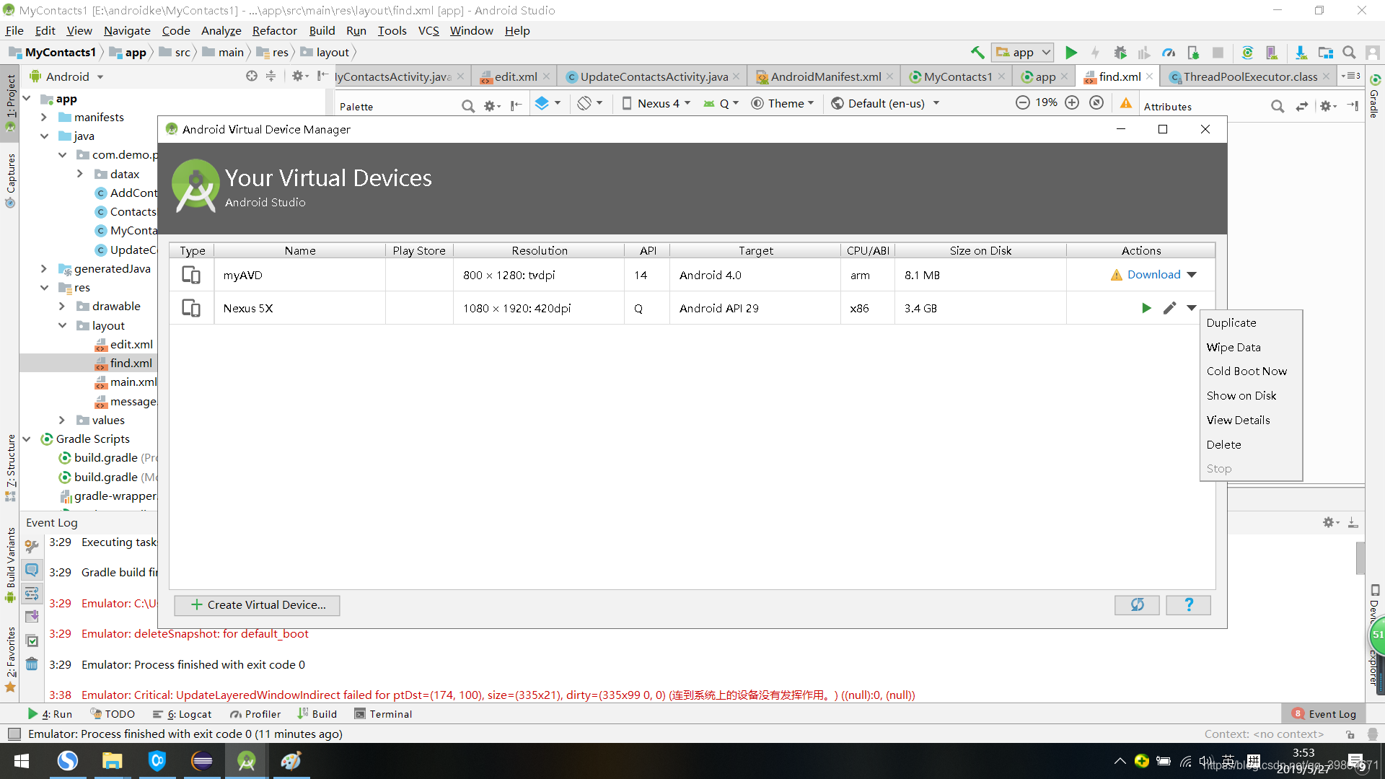Open the Refactor menu
This screenshot has height=779, width=1385.
[274, 30]
